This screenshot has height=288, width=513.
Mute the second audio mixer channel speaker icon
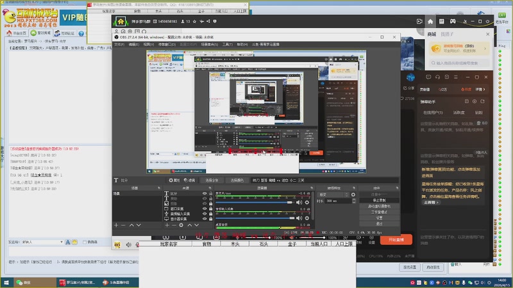(x=299, y=218)
